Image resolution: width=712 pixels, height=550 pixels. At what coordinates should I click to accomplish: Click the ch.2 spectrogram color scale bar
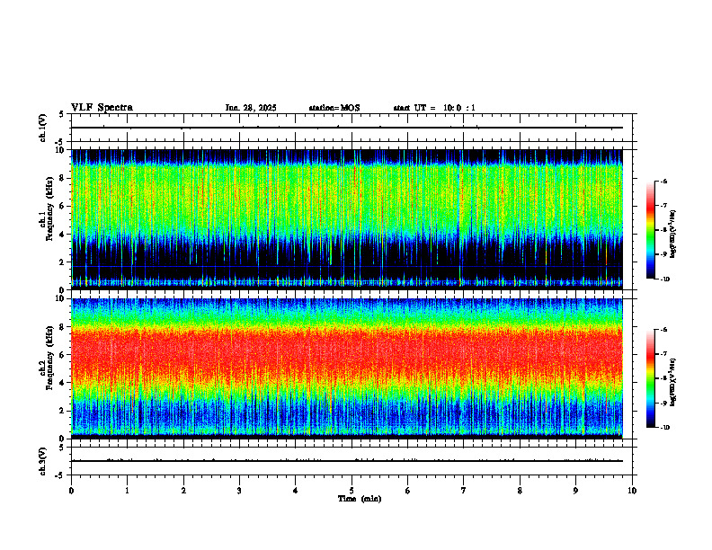coord(651,378)
